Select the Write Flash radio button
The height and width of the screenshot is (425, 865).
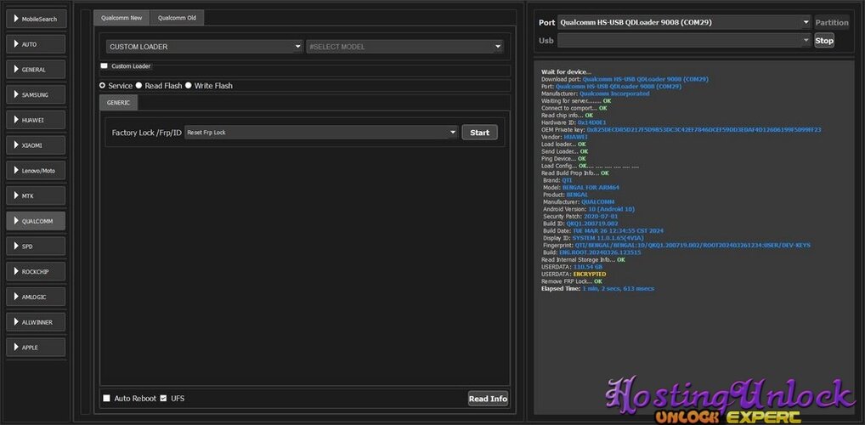click(x=188, y=86)
